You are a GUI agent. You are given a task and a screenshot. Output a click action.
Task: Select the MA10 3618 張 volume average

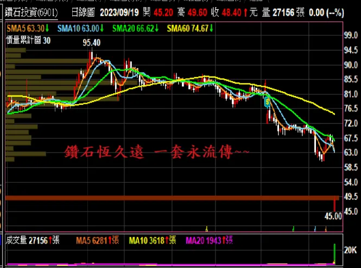click(x=153, y=240)
